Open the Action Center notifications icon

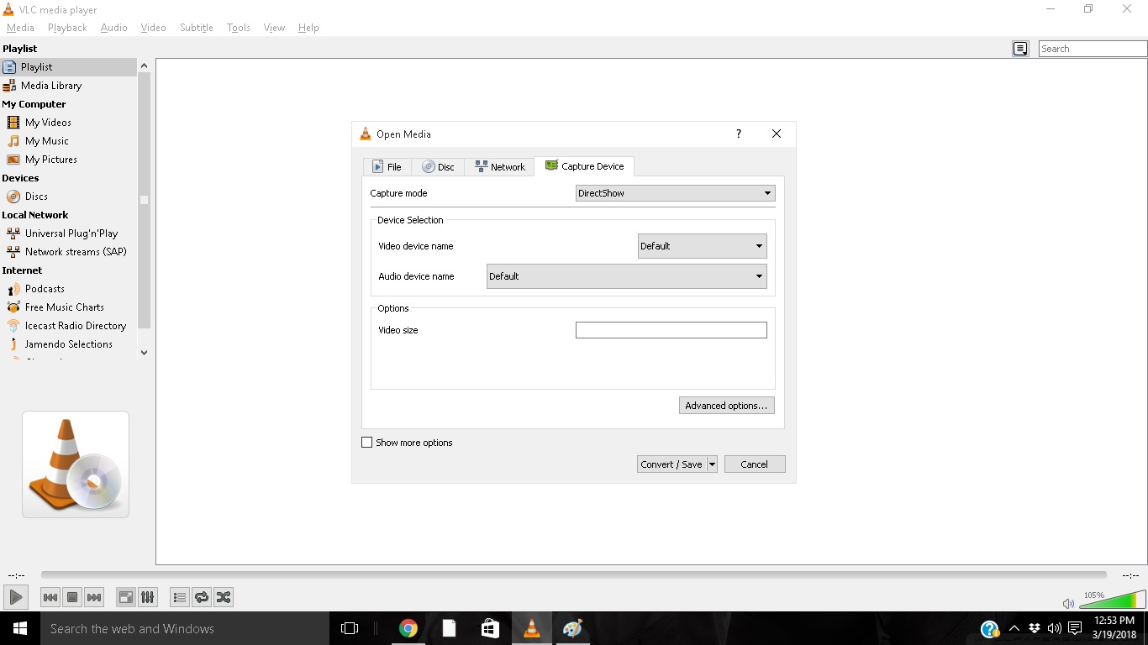[1075, 628]
